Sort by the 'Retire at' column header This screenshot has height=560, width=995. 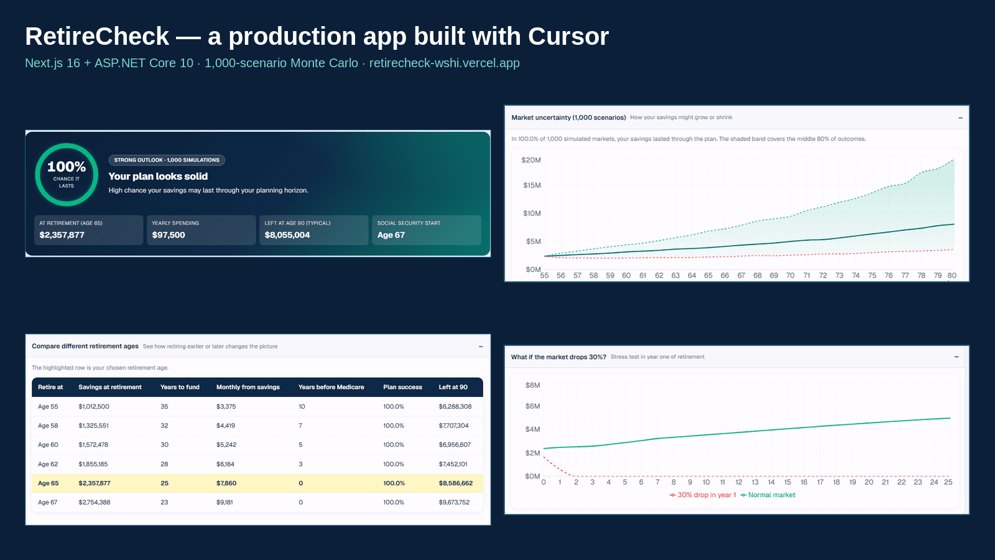[x=50, y=387]
